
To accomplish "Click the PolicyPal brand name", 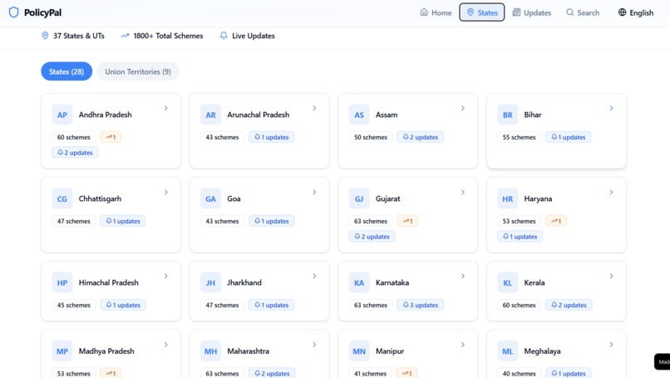I will click(42, 12).
